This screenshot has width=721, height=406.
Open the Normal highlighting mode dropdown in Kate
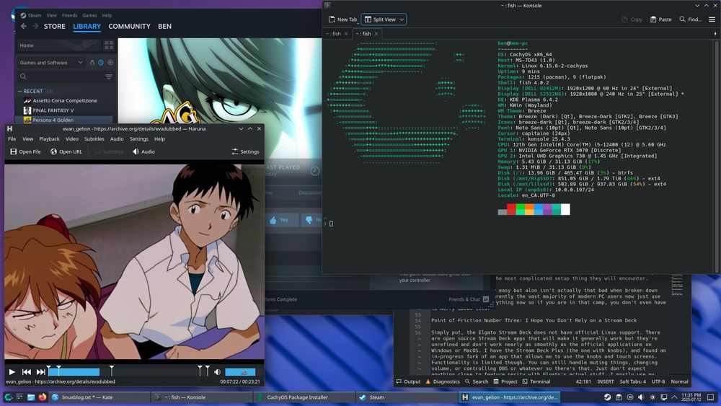tap(679, 381)
